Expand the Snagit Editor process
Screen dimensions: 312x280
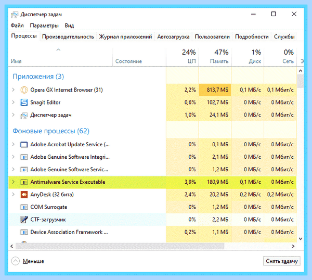[14, 103]
